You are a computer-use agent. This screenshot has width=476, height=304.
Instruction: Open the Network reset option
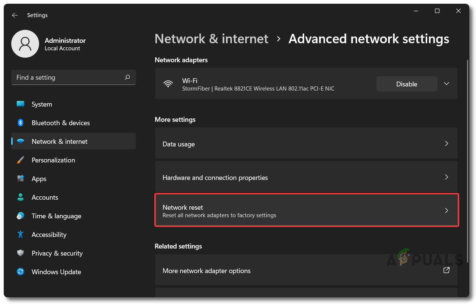point(306,210)
